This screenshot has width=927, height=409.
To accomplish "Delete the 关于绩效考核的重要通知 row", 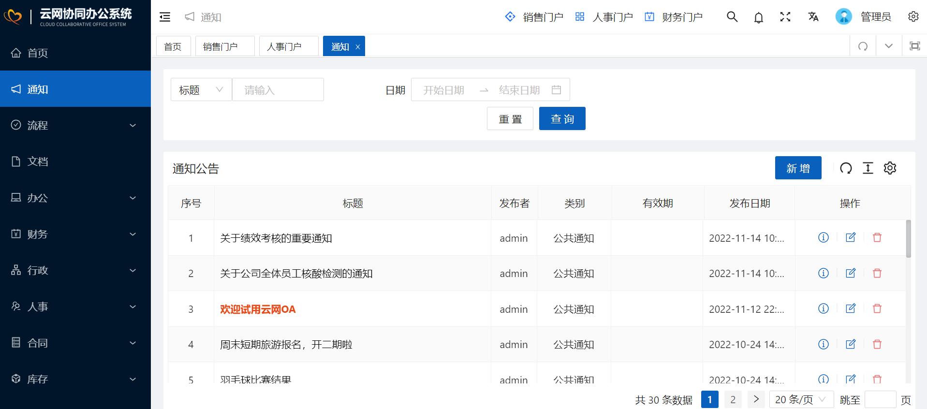I will 877,237.
